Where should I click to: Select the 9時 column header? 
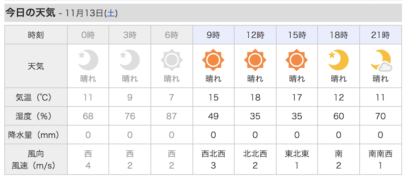(x=213, y=35)
